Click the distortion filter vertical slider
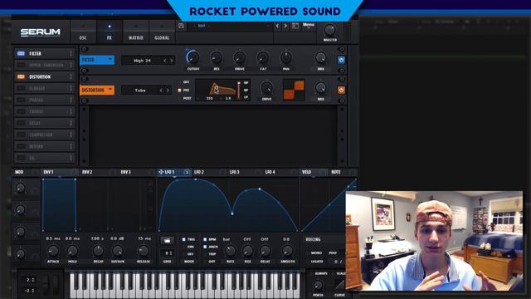Image resolution: width=531 pixels, height=299 pixels. pyautogui.click(x=239, y=90)
